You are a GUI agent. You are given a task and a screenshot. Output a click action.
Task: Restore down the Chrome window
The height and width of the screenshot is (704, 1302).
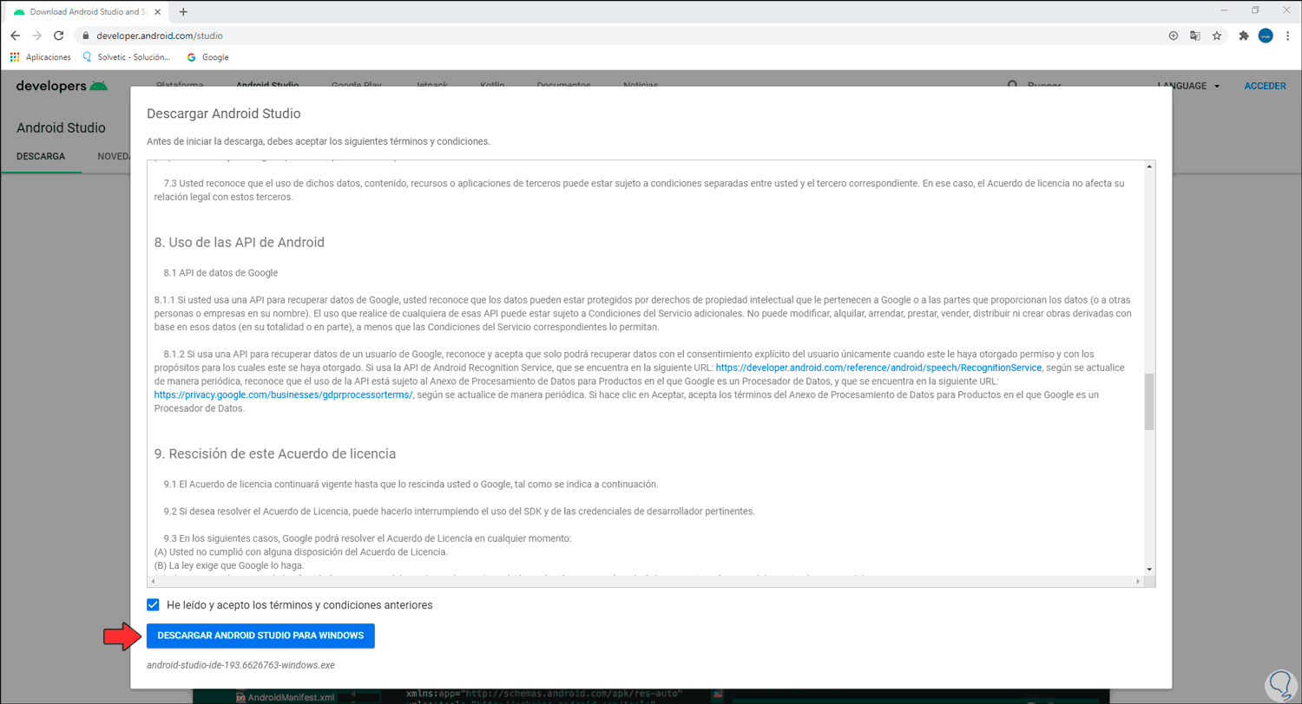pyautogui.click(x=1254, y=10)
